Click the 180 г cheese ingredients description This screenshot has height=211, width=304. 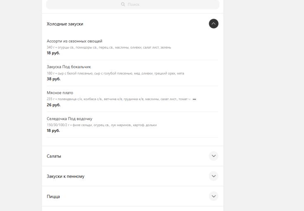[x=115, y=73]
